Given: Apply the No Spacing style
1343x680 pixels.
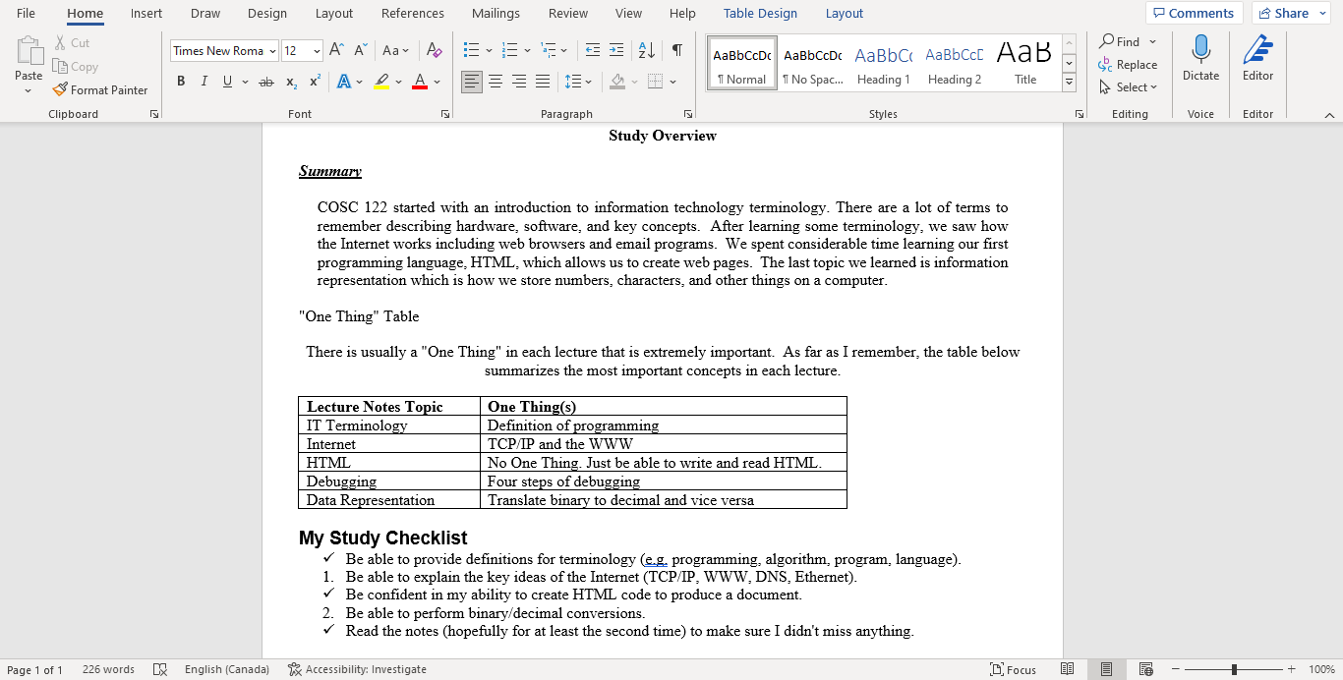Looking at the screenshot, I should [813, 63].
